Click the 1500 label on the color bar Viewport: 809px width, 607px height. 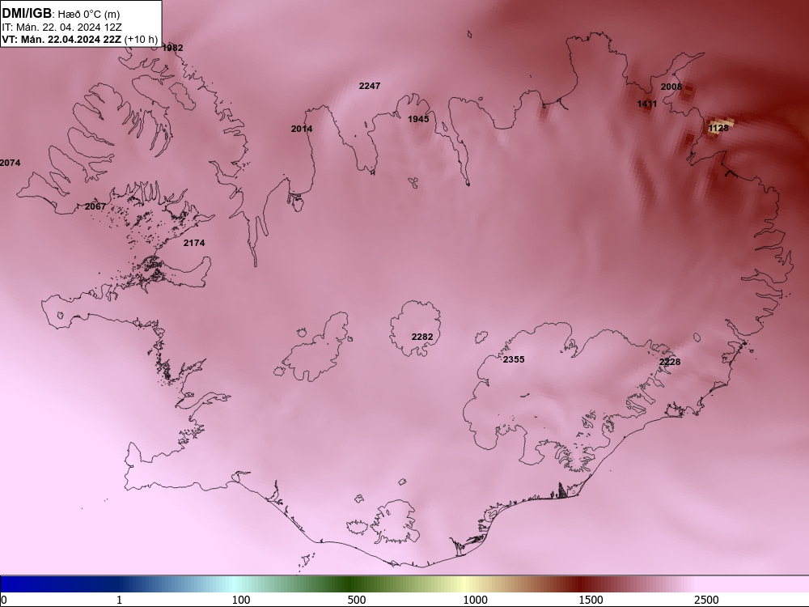[591, 600]
